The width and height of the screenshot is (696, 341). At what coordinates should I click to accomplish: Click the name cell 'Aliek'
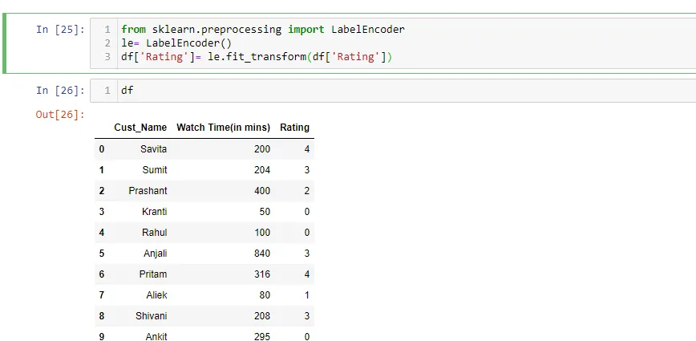156,294
